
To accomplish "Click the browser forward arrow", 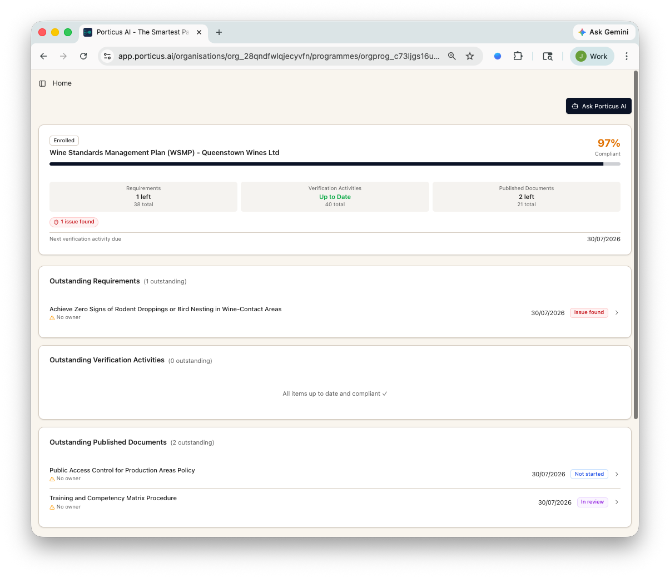I will [x=63, y=56].
